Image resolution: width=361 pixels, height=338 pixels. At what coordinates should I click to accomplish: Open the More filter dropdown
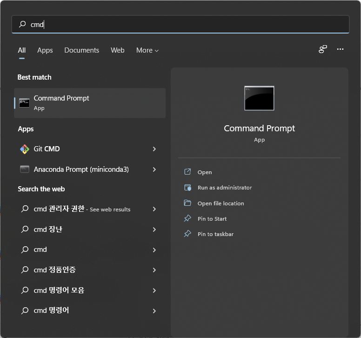coord(147,50)
